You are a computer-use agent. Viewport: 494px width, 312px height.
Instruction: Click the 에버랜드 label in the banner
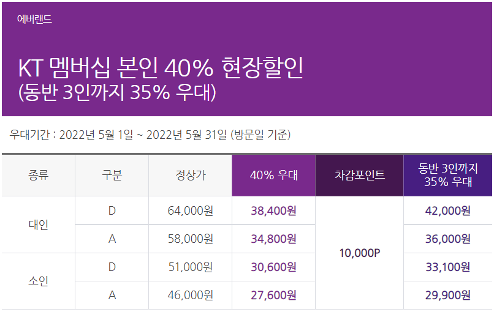(34, 20)
